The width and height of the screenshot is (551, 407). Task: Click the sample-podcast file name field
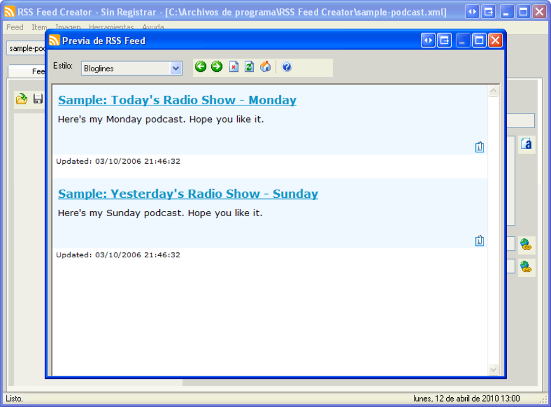coord(26,49)
